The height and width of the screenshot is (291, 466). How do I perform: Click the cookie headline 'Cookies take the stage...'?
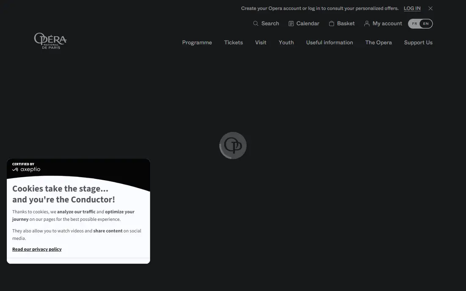pyautogui.click(x=60, y=189)
